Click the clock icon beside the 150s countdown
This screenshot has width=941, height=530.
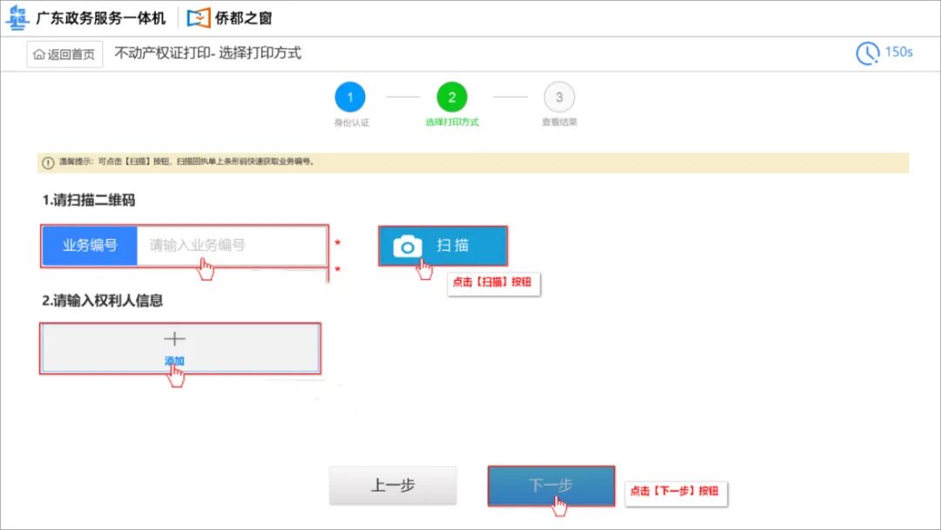point(867,53)
